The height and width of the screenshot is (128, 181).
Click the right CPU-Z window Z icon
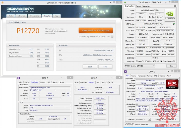(125, 72)
